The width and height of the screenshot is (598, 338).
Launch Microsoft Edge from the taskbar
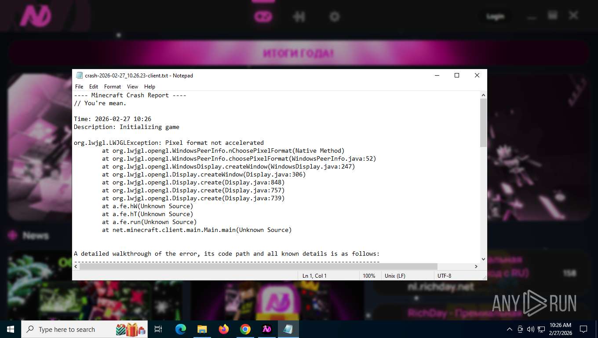tap(180, 329)
